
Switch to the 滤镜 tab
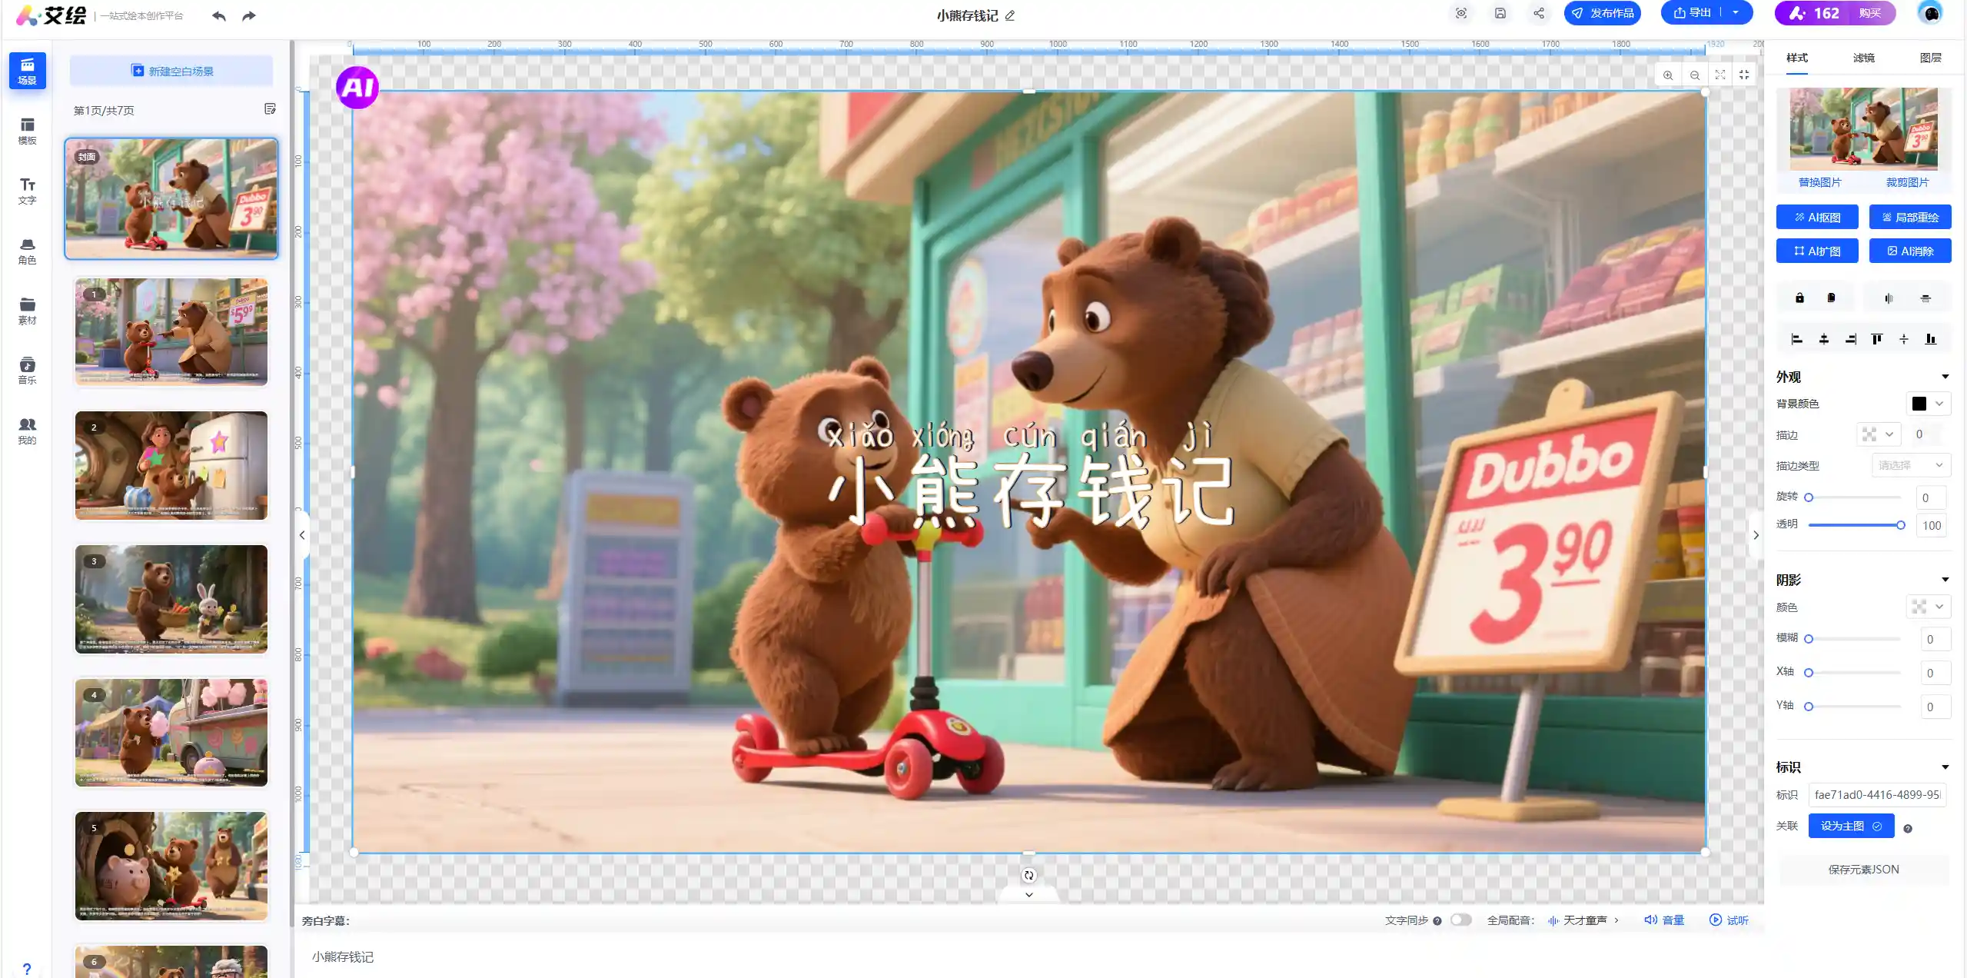point(1863,58)
